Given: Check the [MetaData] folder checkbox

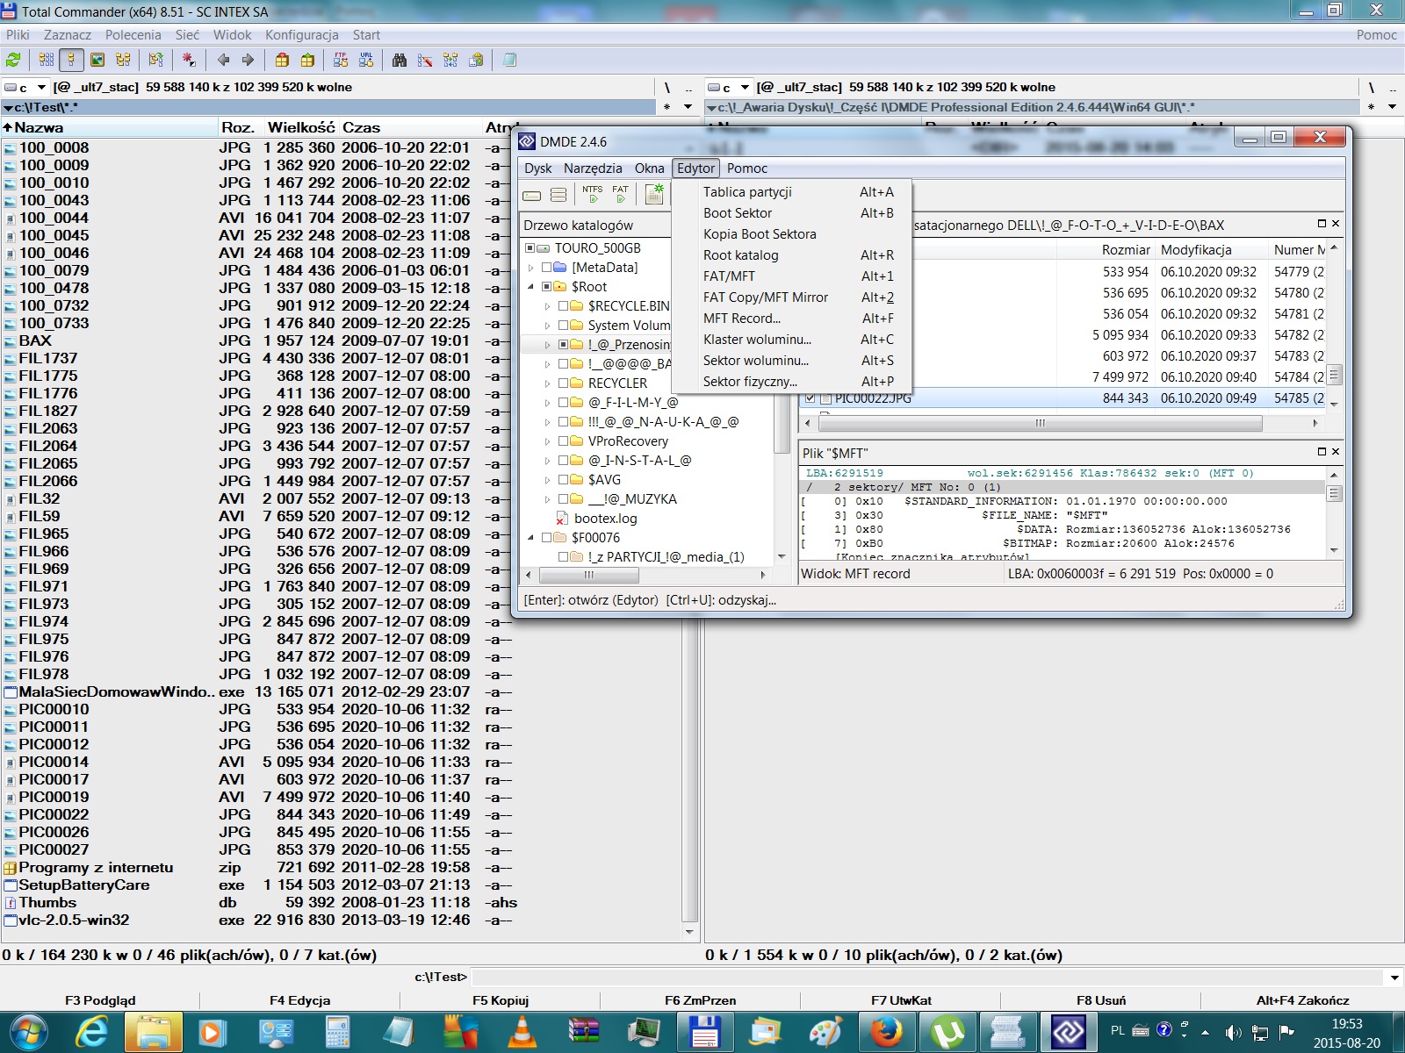Looking at the screenshot, I should point(547,268).
